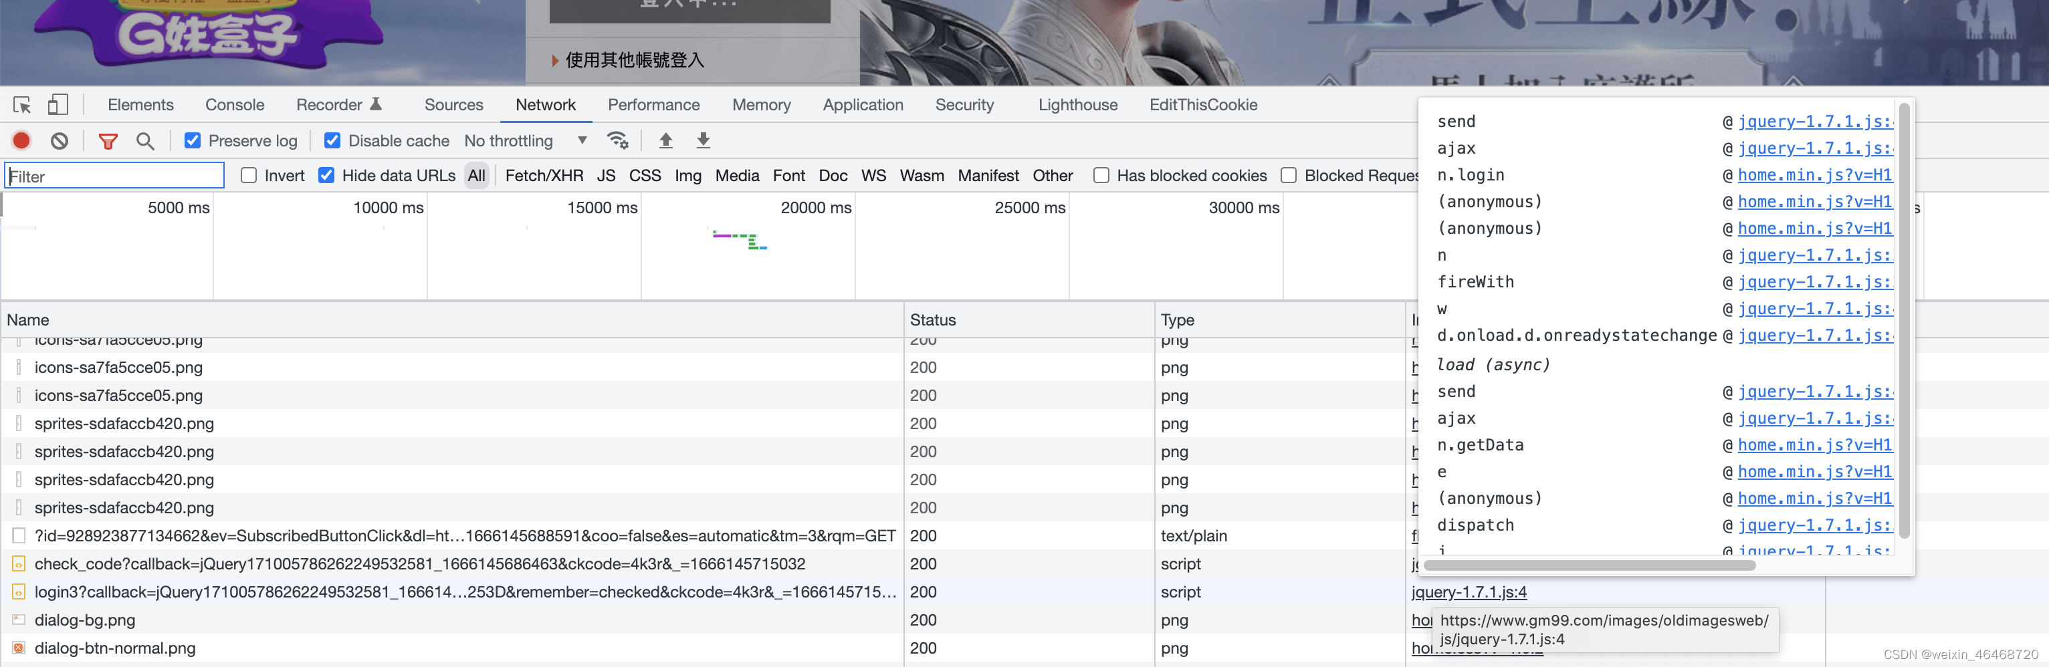Open home.min.js link in call stack
The image size is (2049, 667).
click(x=1816, y=175)
